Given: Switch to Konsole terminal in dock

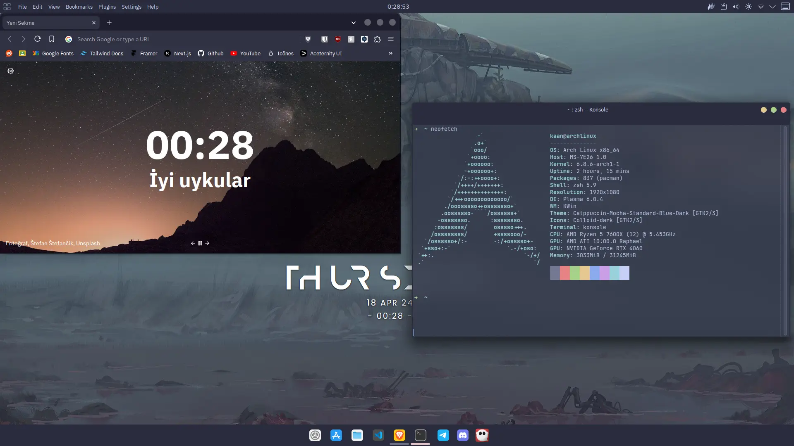Looking at the screenshot, I should (421, 435).
